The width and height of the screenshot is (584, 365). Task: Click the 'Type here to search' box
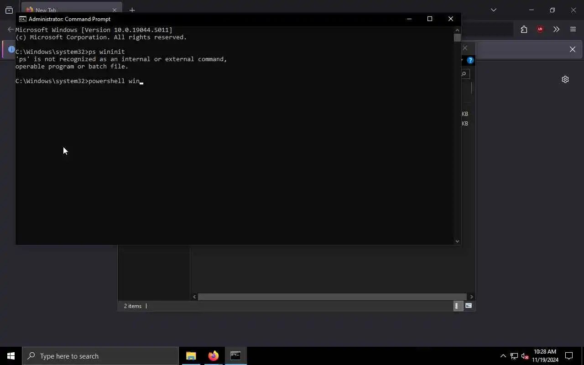pos(100,356)
